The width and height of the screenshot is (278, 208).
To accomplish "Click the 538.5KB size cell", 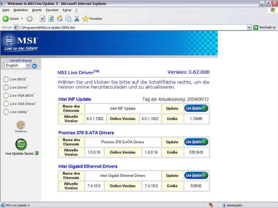I will tap(196, 152).
